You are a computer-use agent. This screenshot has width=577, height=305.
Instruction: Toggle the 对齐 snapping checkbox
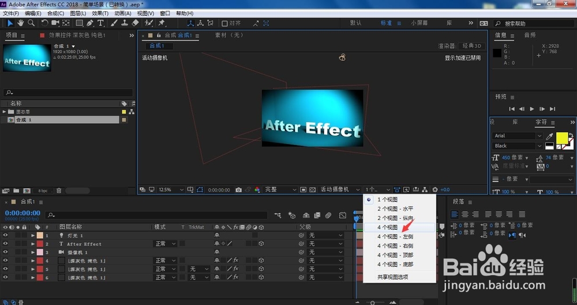[224, 23]
